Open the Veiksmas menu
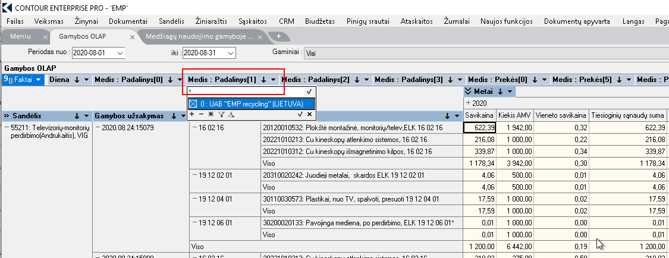The width and height of the screenshot is (669, 258). [x=49, y=21]
